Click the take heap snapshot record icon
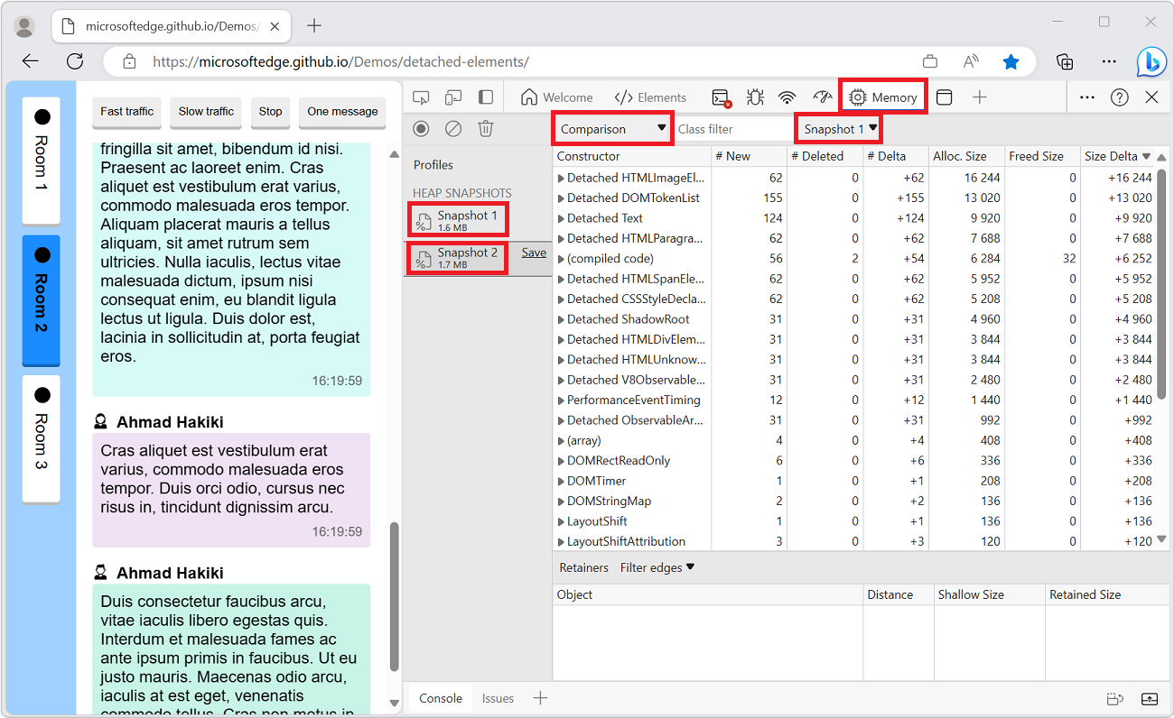The image size is (1174, 718). pos(421,129)
